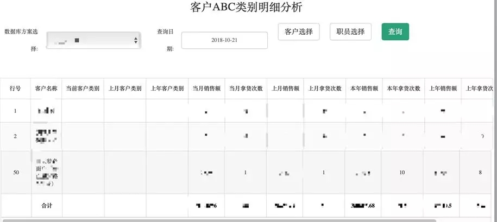This screenshot has height=222, width=497.
Task: Select the 行号 column header
Action: 15,88
